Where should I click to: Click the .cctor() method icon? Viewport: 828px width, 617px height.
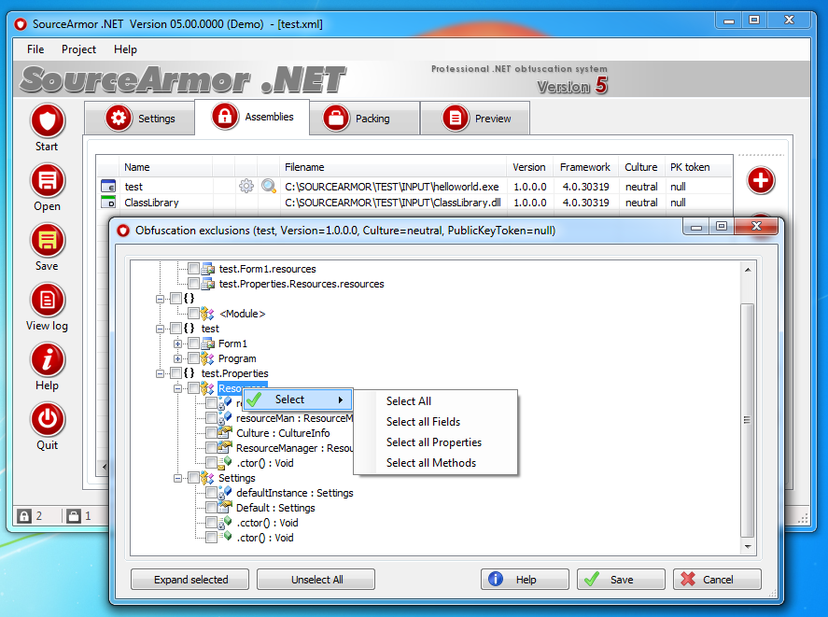click(226, 523)
